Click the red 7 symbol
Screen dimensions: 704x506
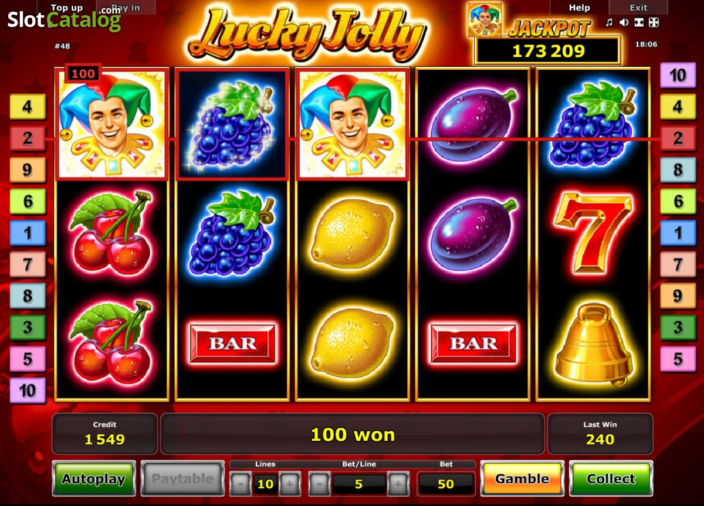point(593,233)
